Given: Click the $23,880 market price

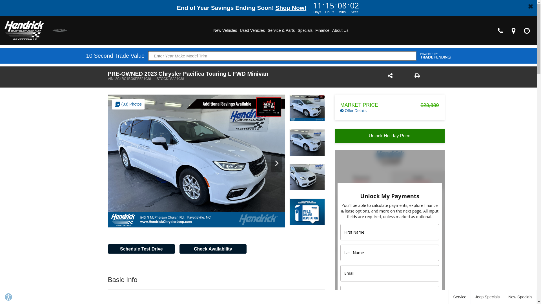Looking at the screenshot, I should (429, 105).
